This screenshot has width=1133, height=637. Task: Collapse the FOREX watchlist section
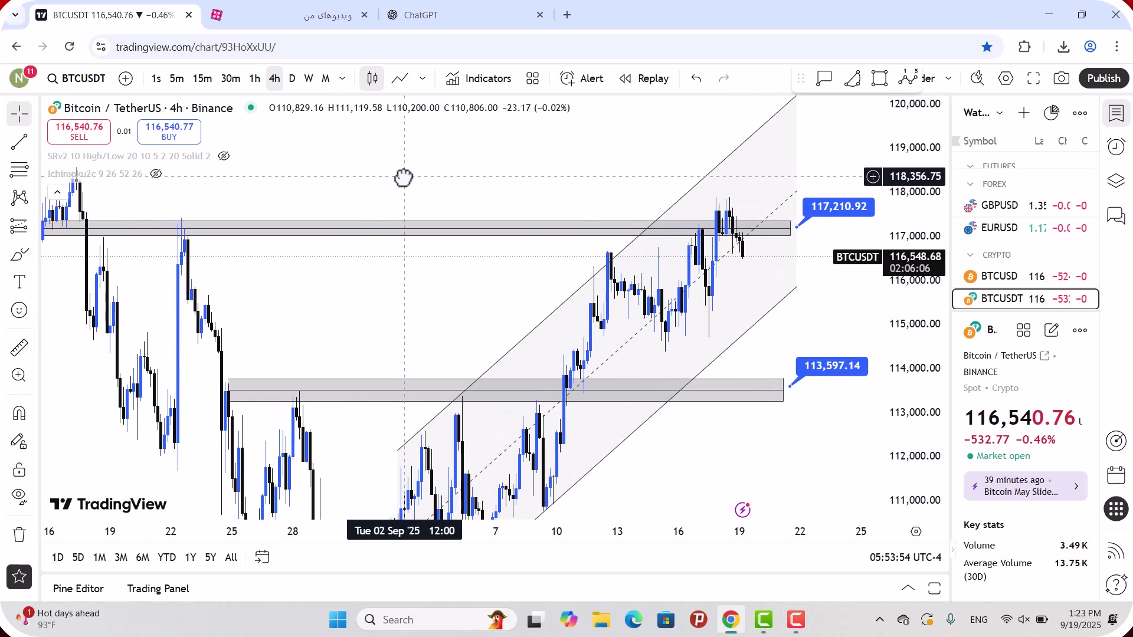[970, 184]
